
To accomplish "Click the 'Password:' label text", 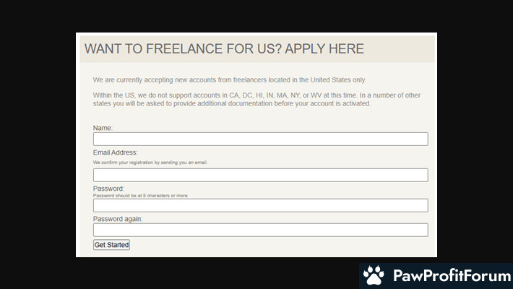I will click(109, 189).
